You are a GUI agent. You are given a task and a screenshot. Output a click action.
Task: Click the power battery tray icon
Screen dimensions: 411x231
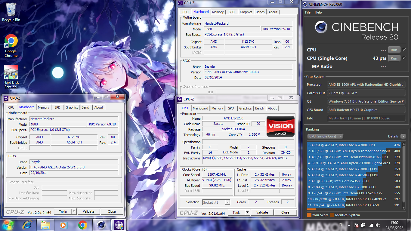click(x=363, y=225)
